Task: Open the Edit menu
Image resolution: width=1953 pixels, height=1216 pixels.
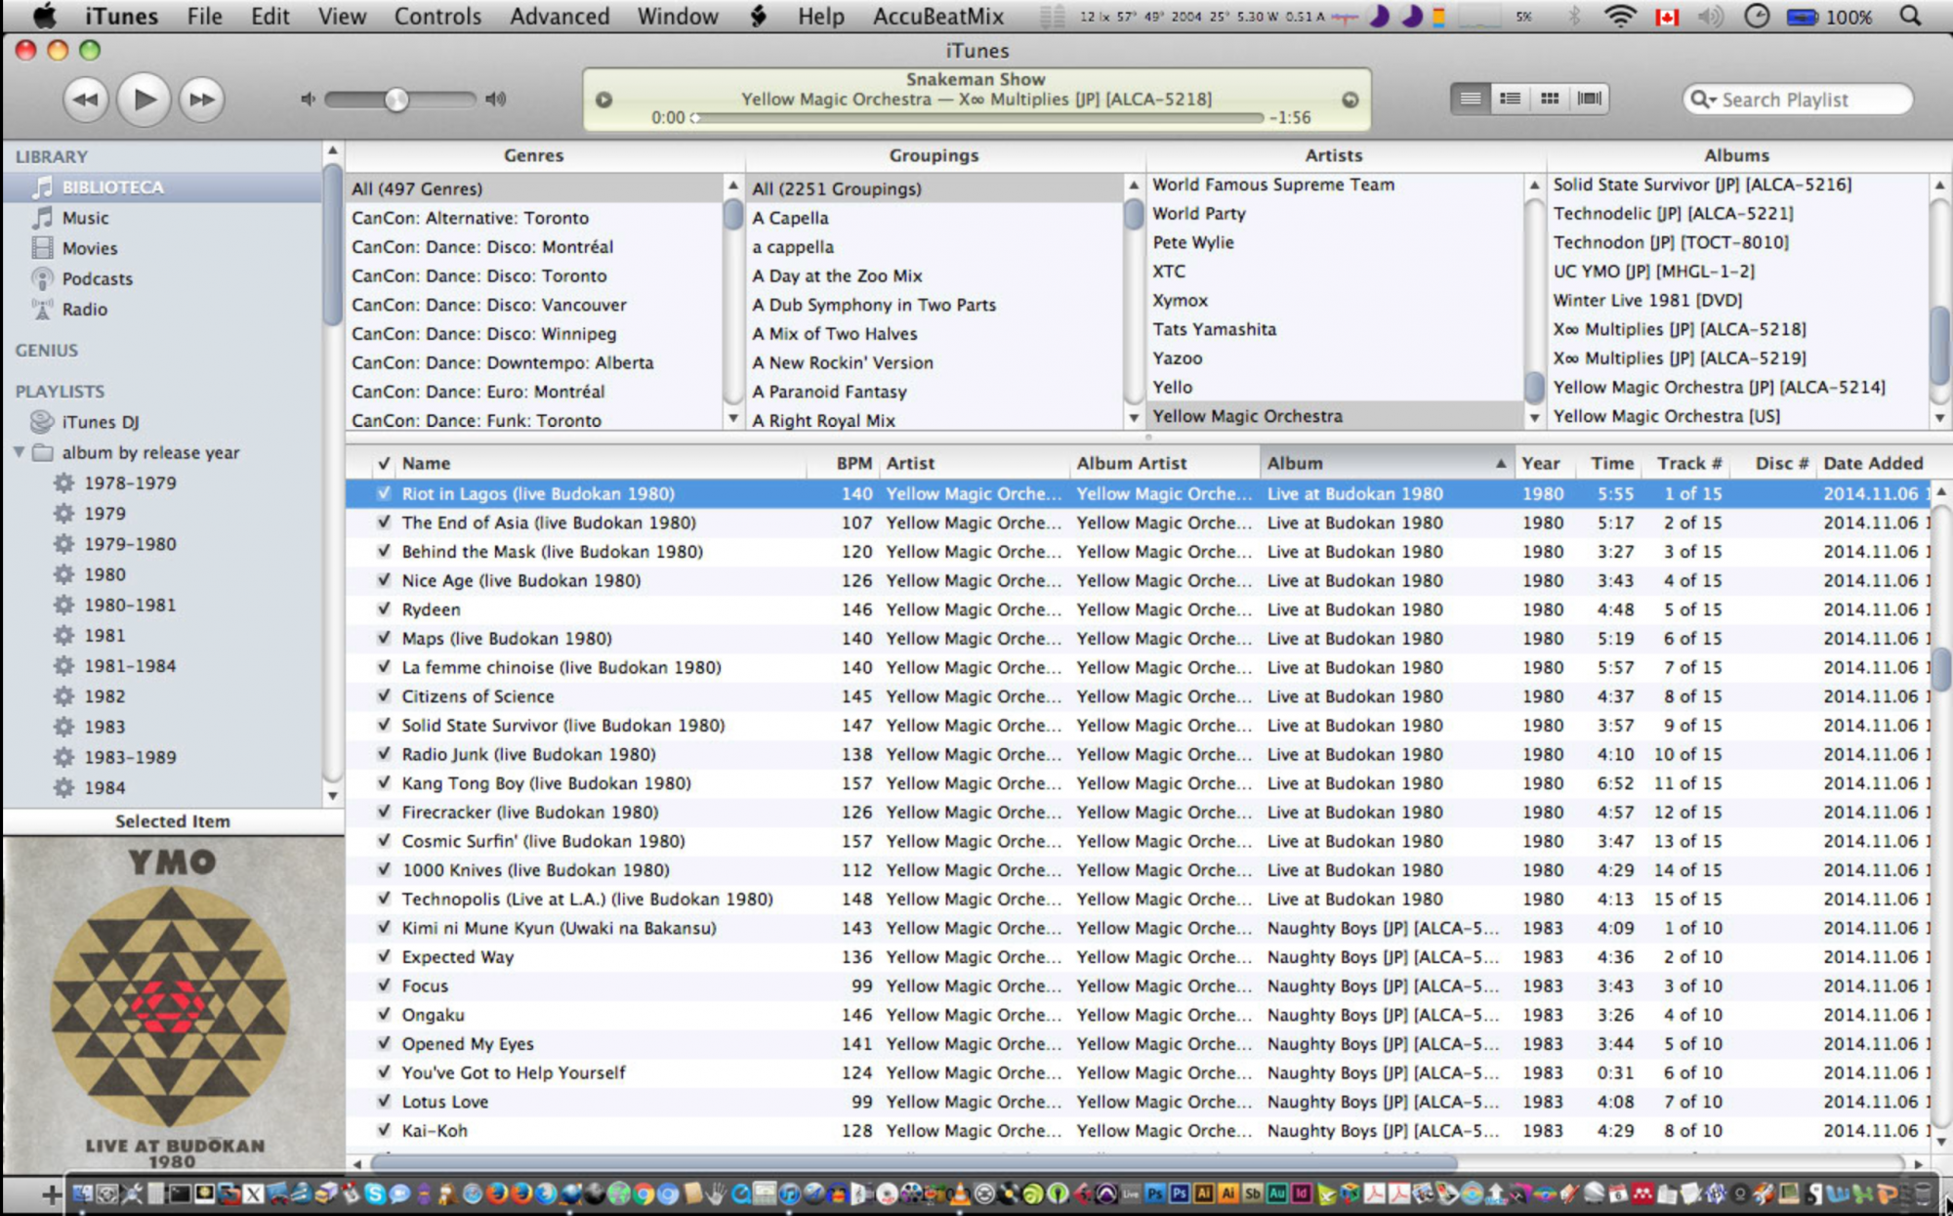Action: (x=270, y=17)
